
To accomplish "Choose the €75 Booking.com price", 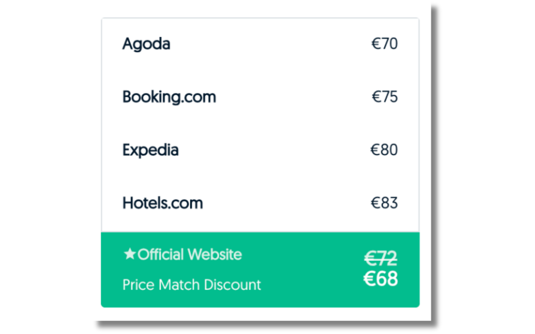I will 385,97.
